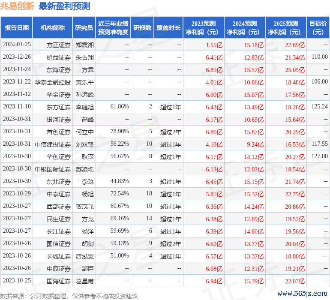The width and height of the screenshot is (330, 300).
Task: Click target price 125.24
Action: pos(320,106)
